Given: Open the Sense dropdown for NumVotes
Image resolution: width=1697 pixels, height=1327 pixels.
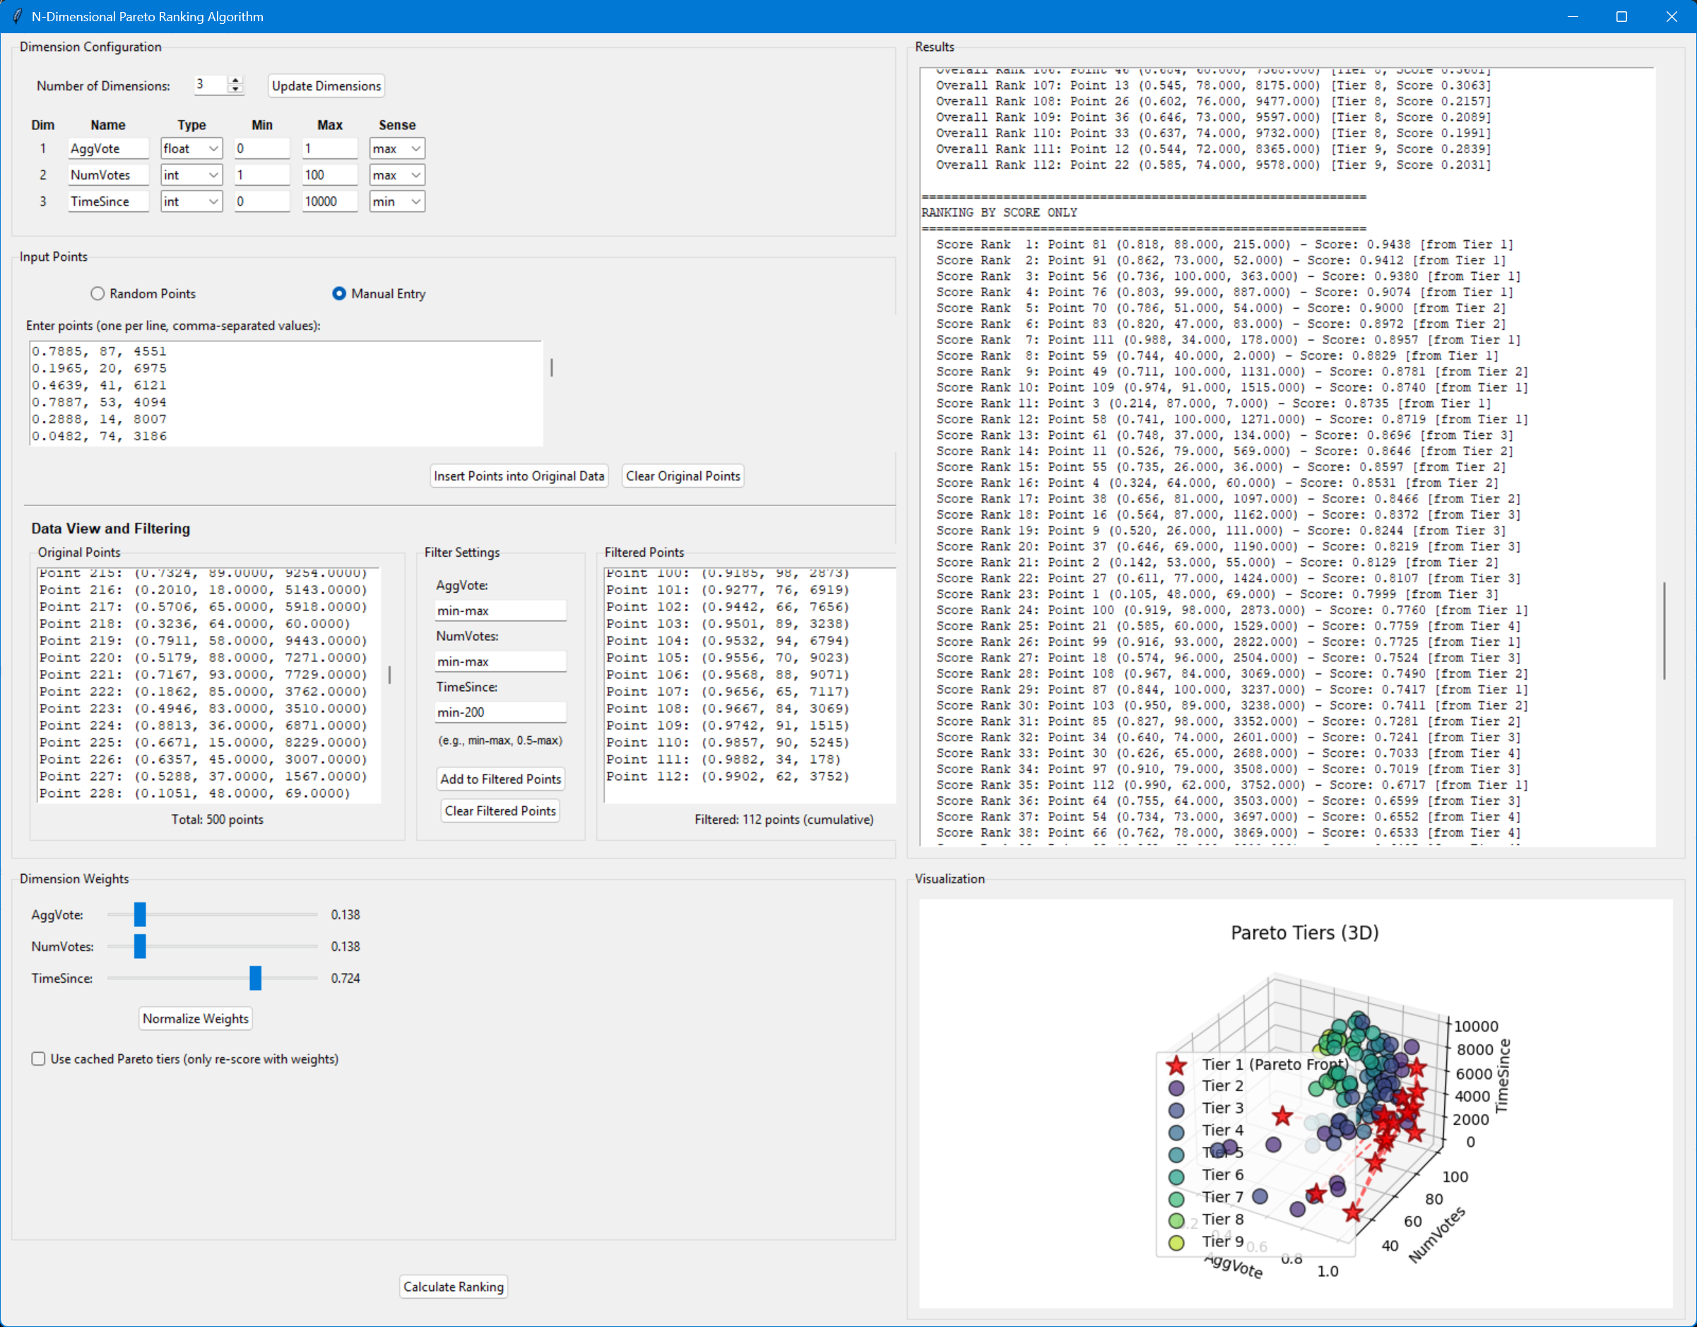Looking at the screenshot, I should click(x=397, y=175).
